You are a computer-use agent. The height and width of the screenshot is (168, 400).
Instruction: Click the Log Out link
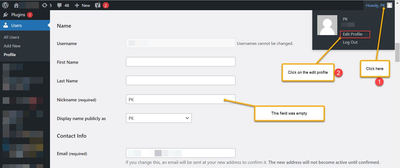pos(350,42)
